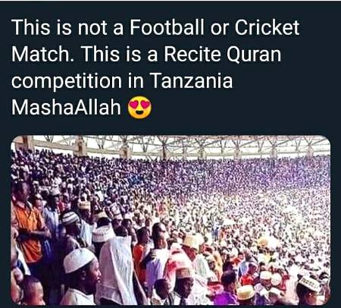Click the person wearing the white hooded robe

point(117,268)
